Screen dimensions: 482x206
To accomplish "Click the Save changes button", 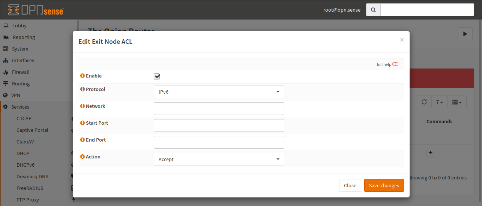I will coord(384,185).
